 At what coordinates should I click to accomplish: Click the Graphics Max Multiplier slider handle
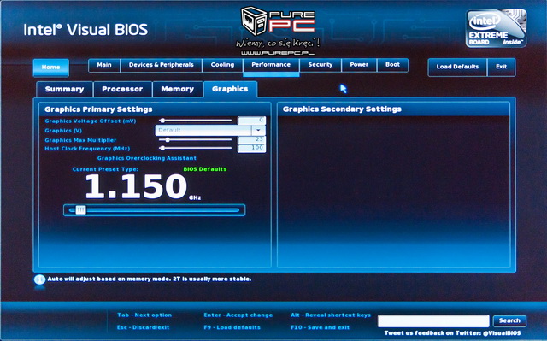(x=168, y=140)
